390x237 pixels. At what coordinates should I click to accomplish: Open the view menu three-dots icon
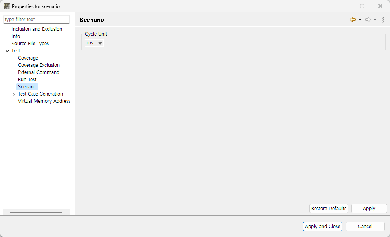383,20
